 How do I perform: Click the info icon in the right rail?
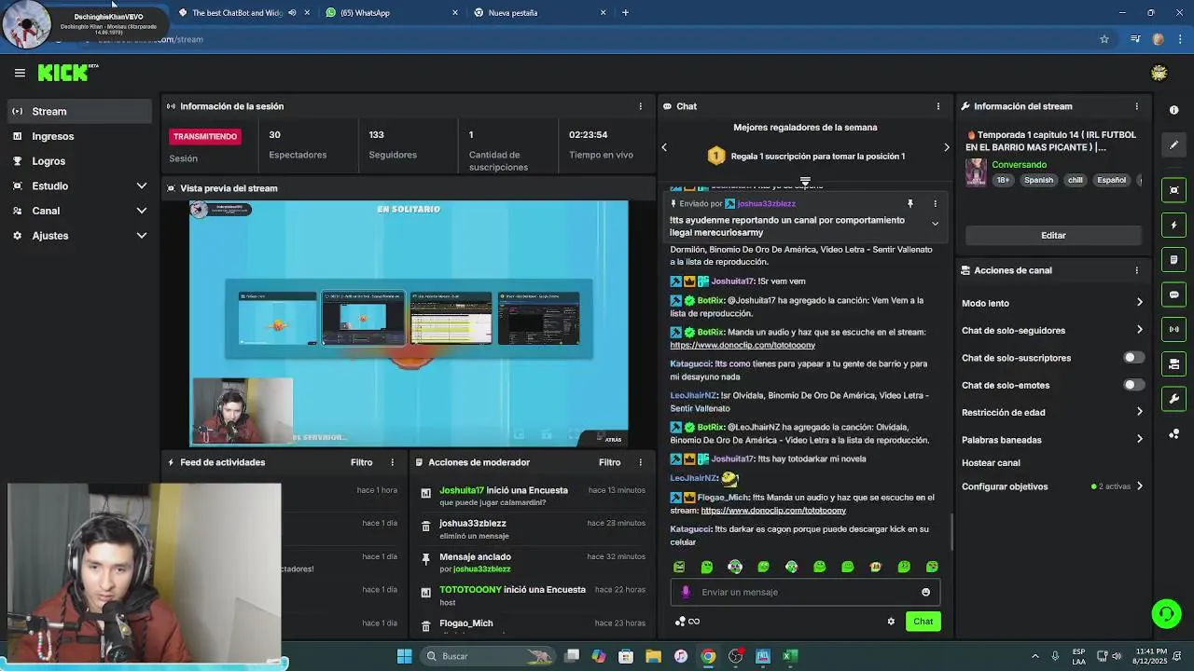click(1173, 110)
